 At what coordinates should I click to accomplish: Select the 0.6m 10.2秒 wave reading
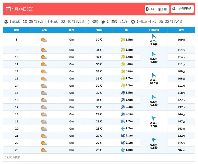[154, 82]
